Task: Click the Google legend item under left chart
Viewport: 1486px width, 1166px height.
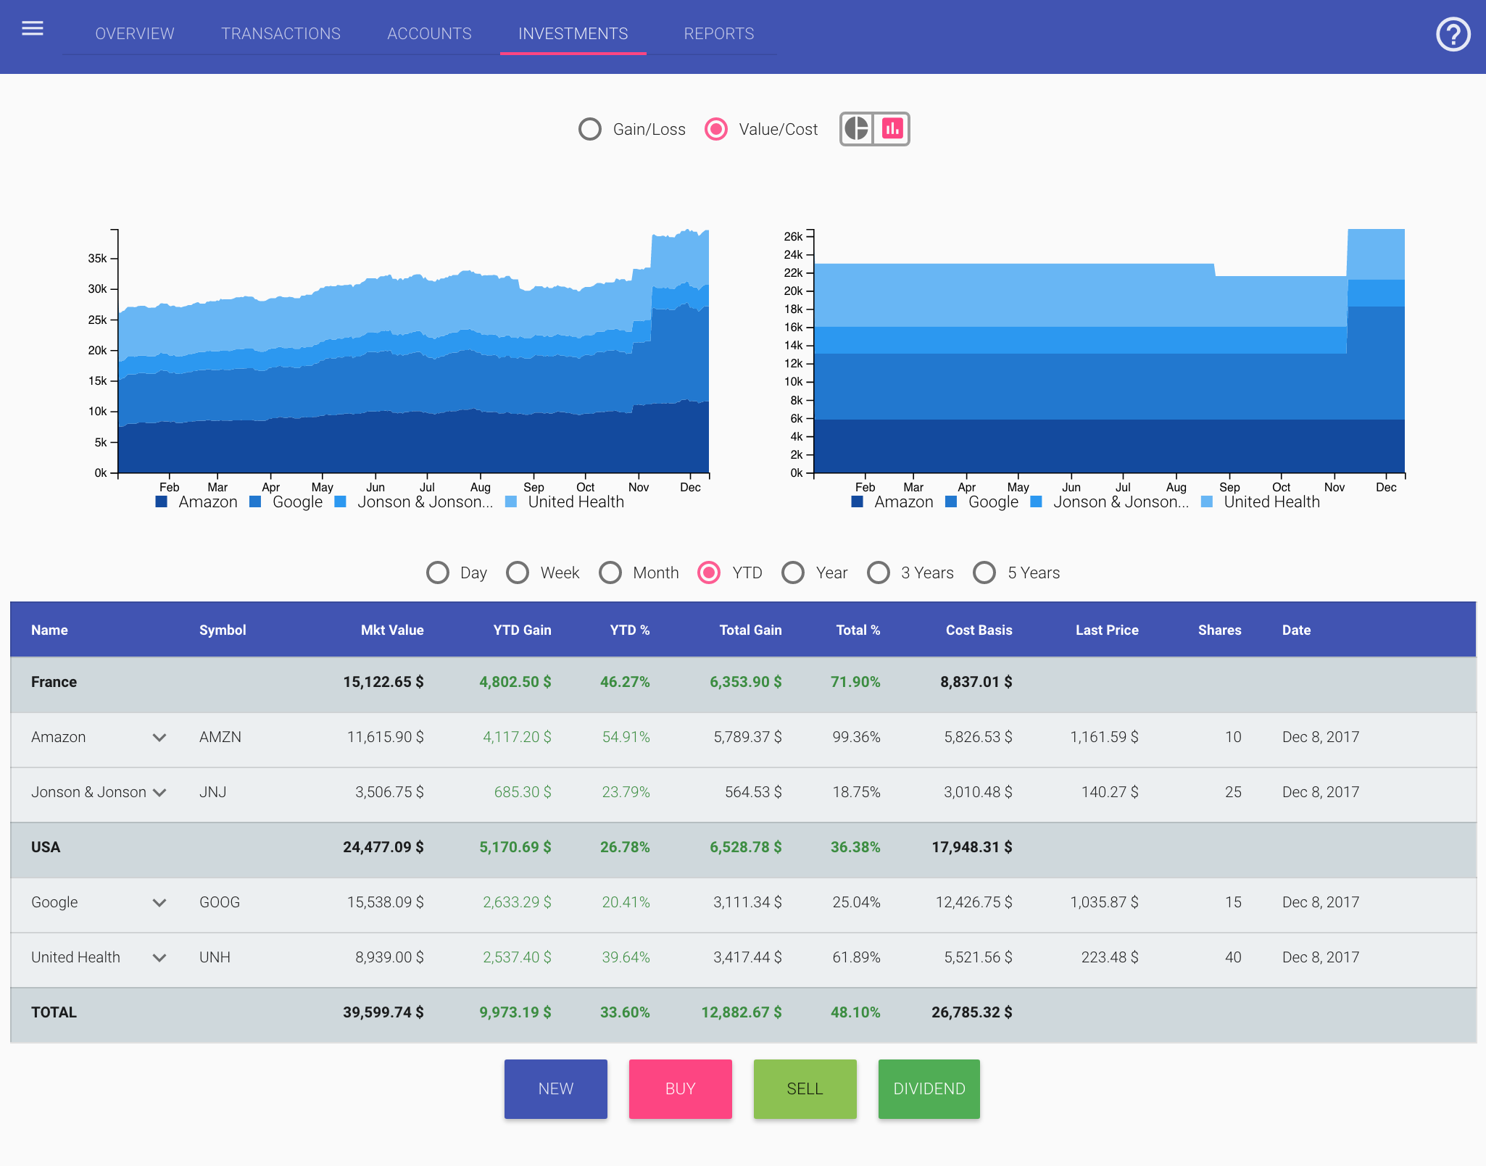Action: 296,501
